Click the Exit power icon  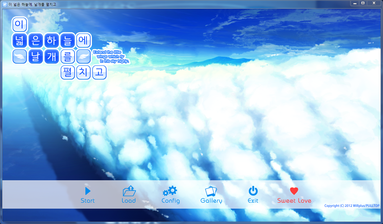click(253, 191)
